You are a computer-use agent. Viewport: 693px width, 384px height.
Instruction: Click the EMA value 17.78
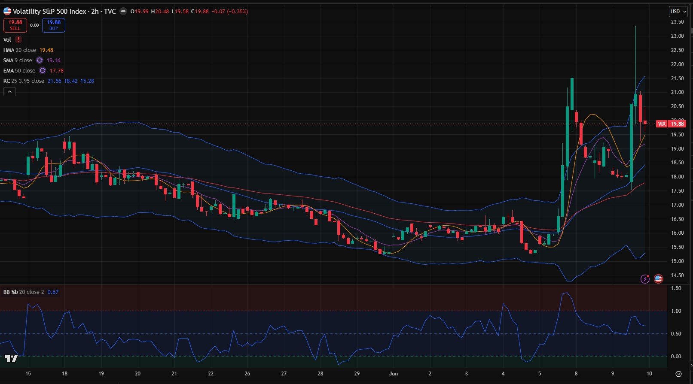[x=57, y=71]
